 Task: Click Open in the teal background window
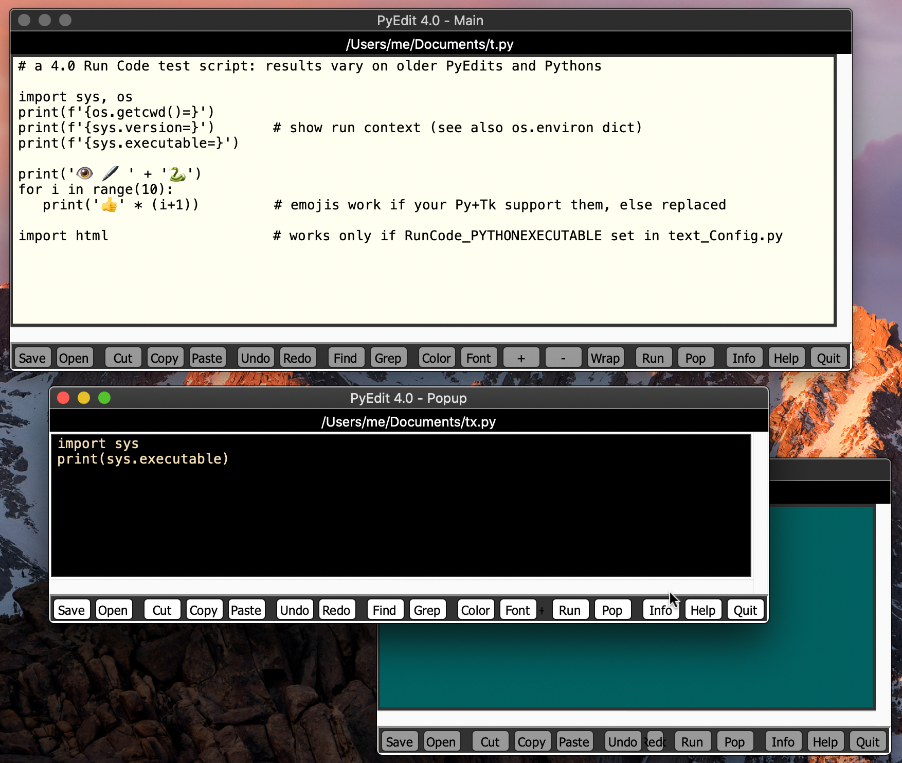point(441,741)
